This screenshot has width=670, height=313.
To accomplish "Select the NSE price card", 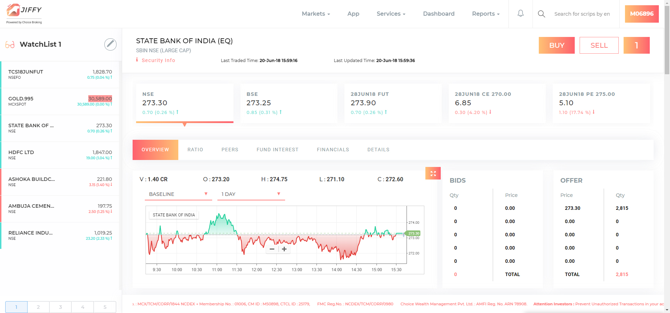I will click(185, 103).
